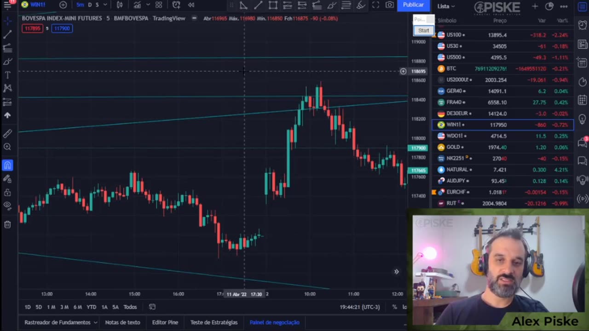Select the WDO1! row in the watchlist
The height and width of the screenshot is (331, 589).
coord(503,136)
